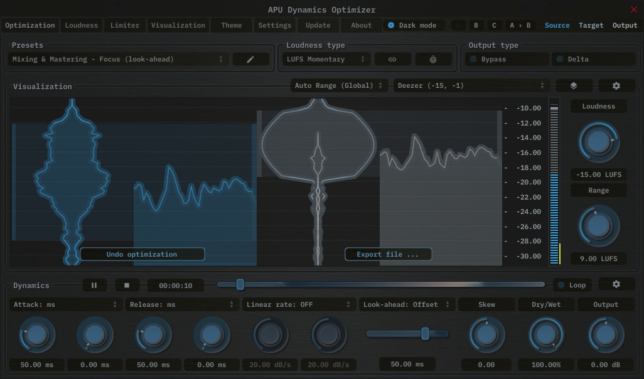The image size is (644, 379).
Task: Open Dynamics settings via the gear icon
Action: click(x=616, y=284)
